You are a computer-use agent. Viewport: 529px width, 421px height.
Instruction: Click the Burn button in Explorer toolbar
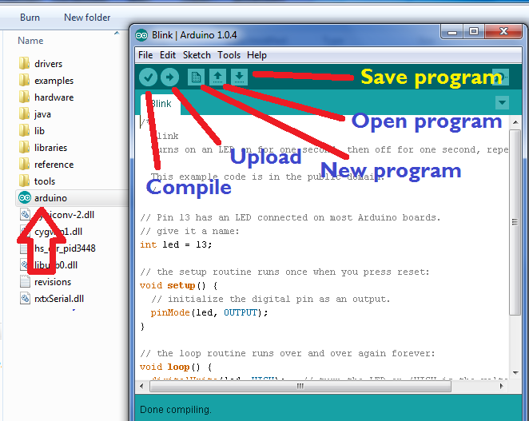[x=30, y=18]
